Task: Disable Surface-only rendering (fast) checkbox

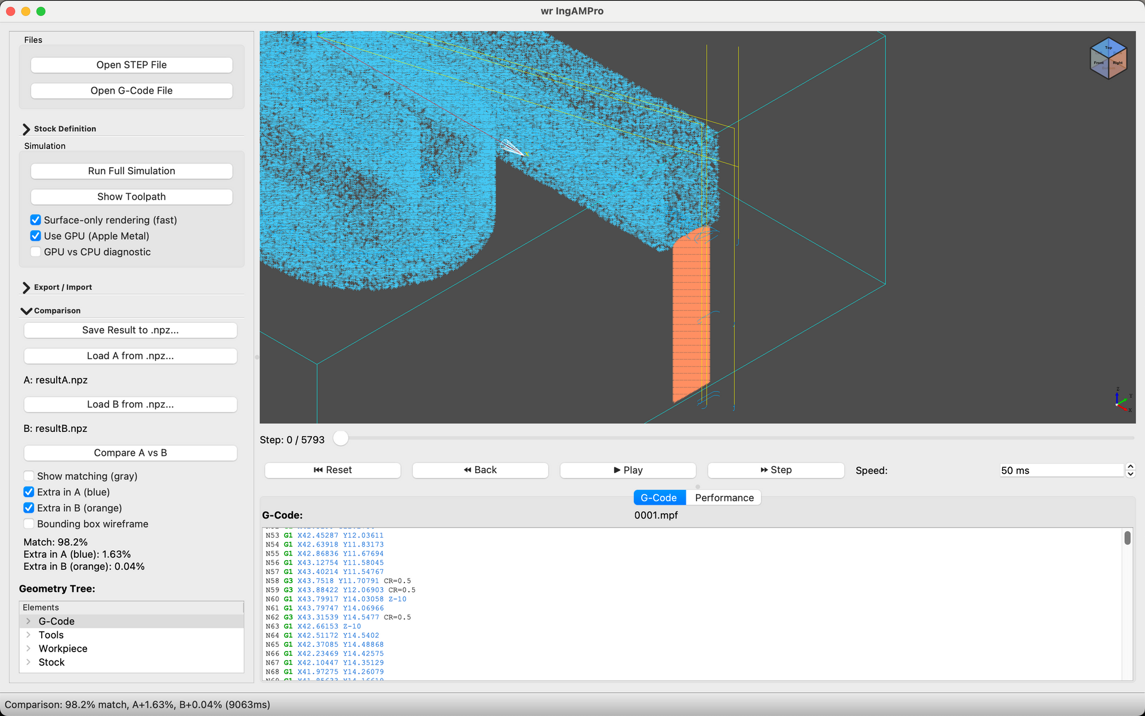Action: [36, 220]
